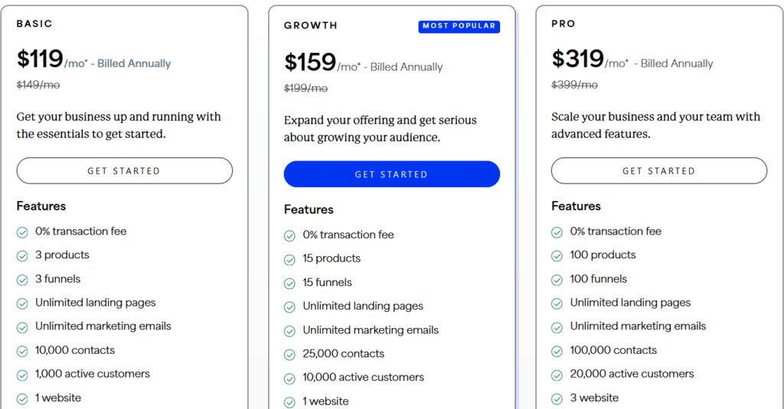Screen dimensions: 784x409
Task: Click the checkmark icon beside '3 products'
Action: pos(22,256)
